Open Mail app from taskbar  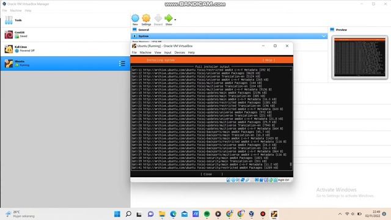pyautogui.click(x=185, y=214)
